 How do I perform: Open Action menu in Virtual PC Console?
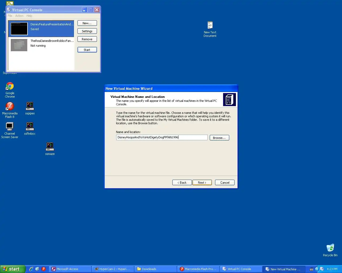[19, 16]
